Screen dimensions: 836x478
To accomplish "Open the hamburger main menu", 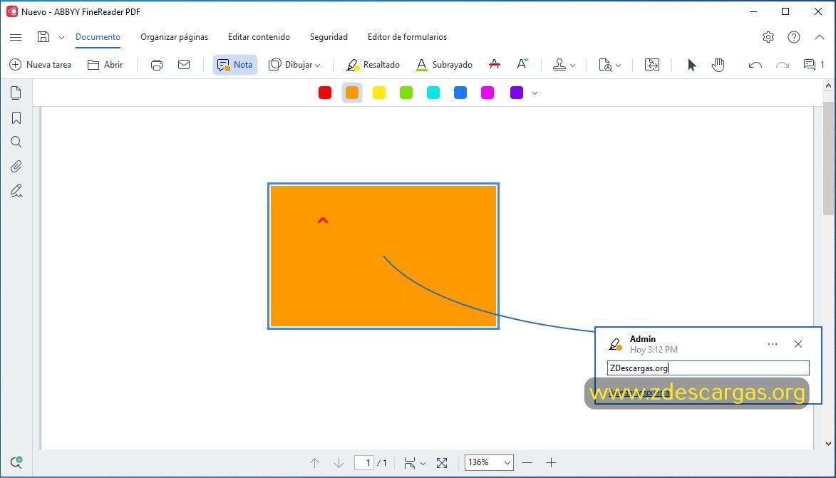I will tap(16, 37).
